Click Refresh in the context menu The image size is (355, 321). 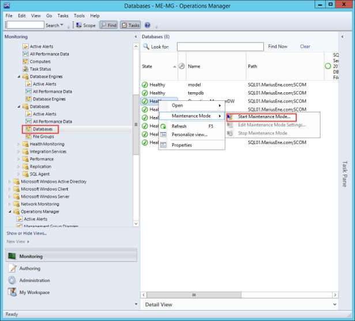(179, 126)
